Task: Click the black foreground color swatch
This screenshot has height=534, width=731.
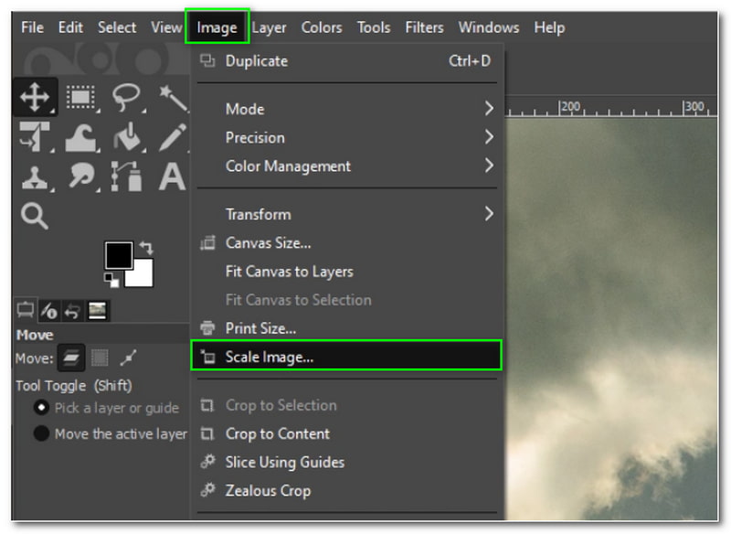Action: pos(119,255)
